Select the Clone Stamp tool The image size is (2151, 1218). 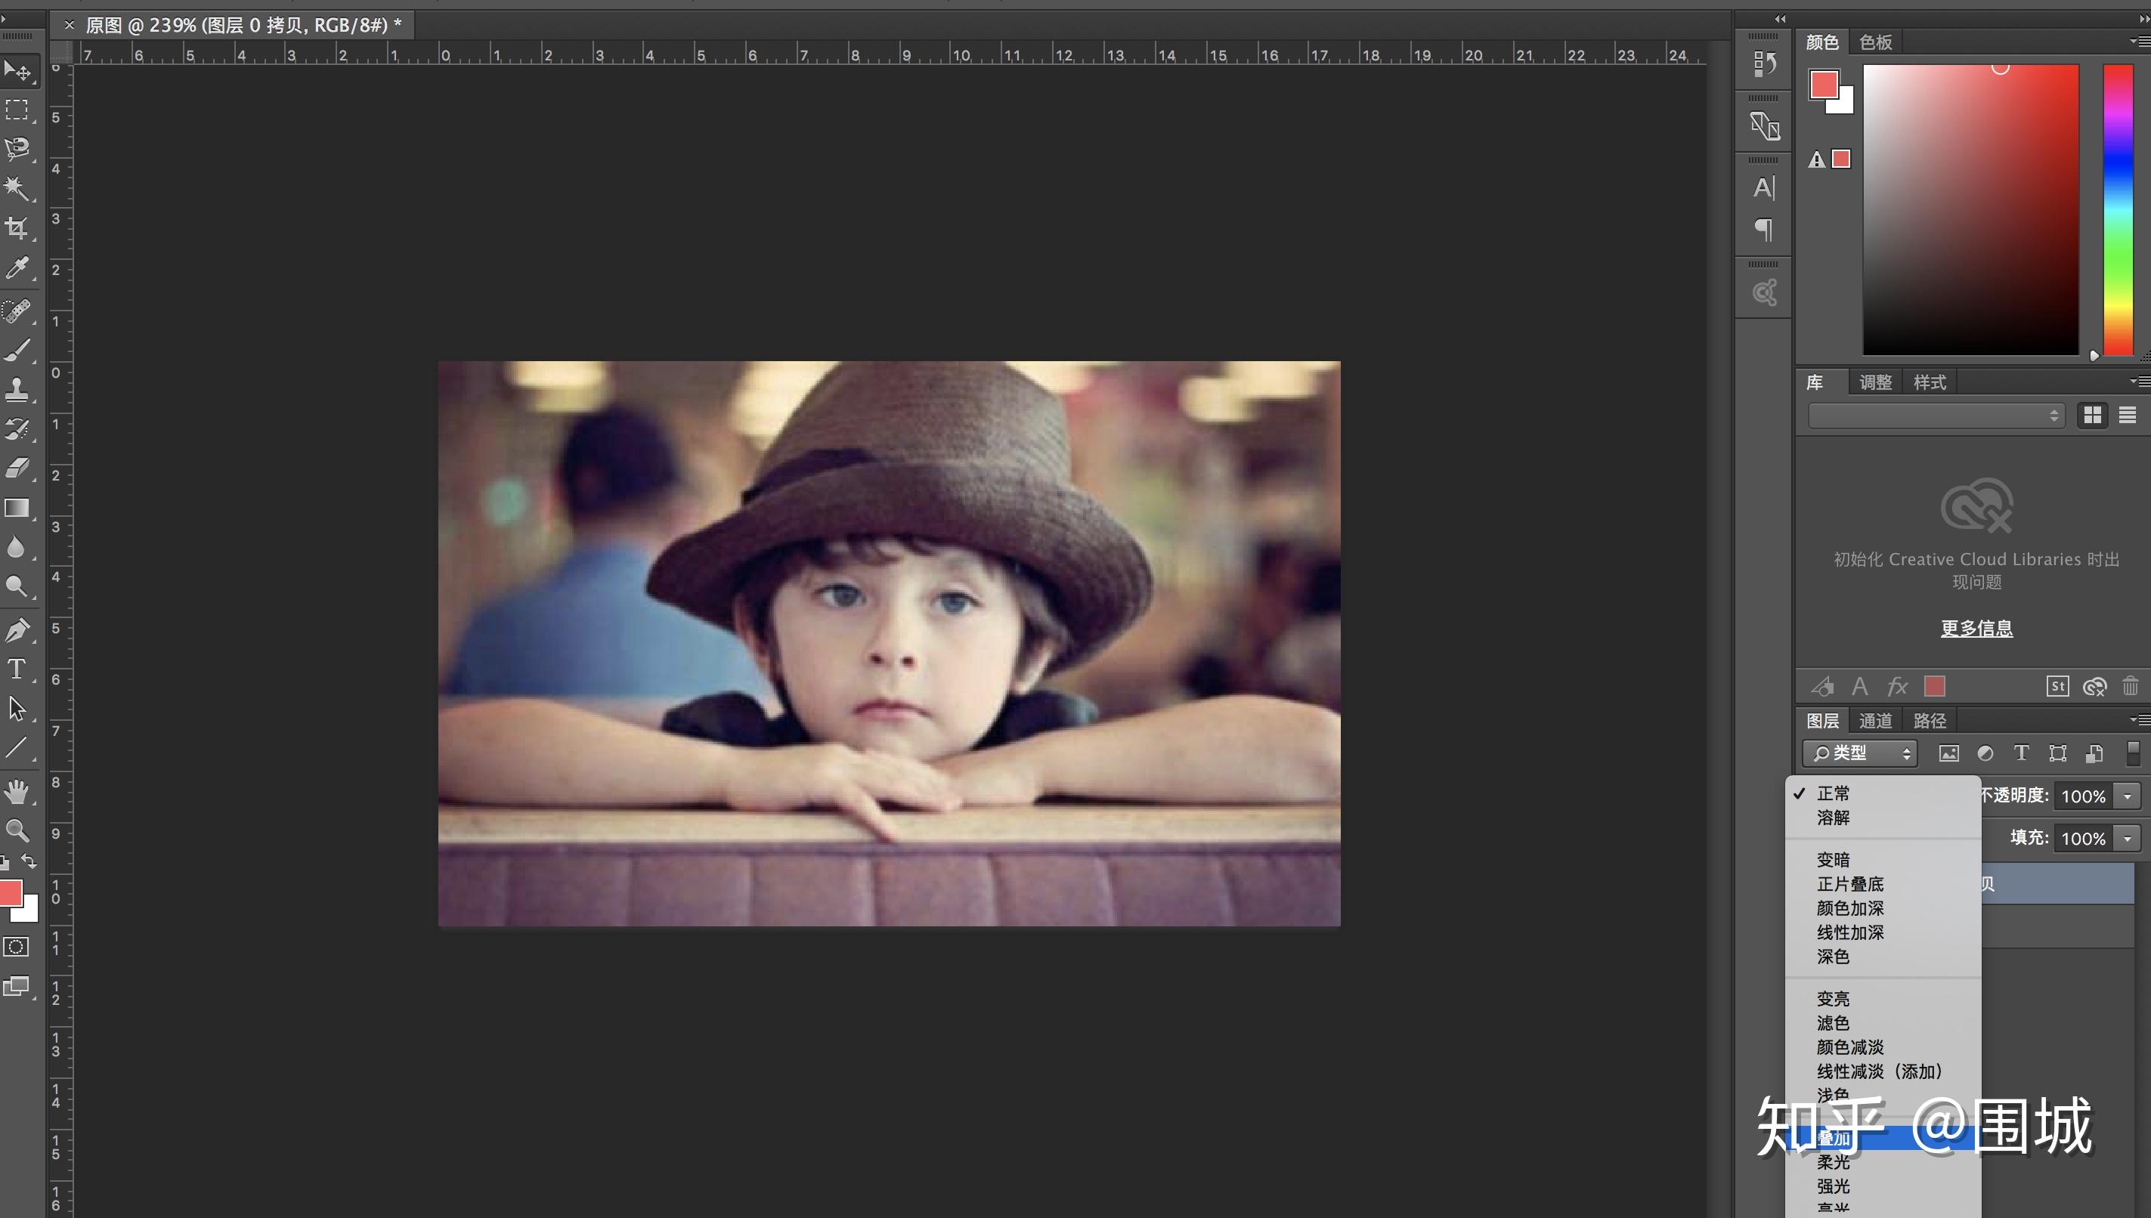click(16, 389)
